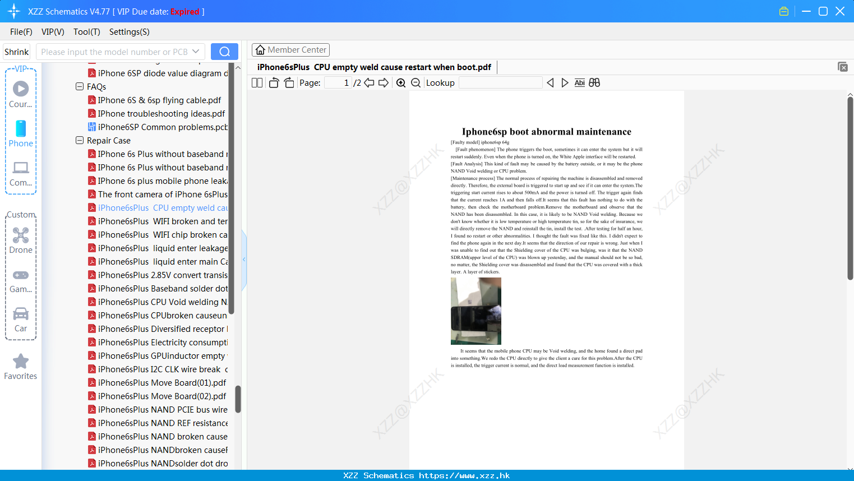Click the Shrink button
The image size is (854, 481).
(x=17, y=52)
